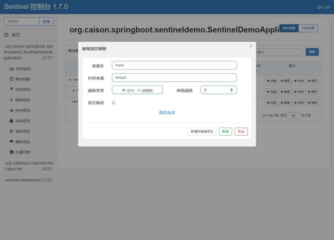Open 簇点链路 list icon in sidebar
The width and height of the screenshot is (334, 240).
pos(12,79)
